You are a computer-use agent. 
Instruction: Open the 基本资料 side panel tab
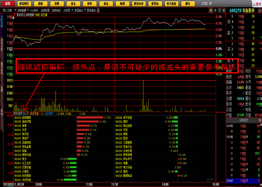coord(2,68)
